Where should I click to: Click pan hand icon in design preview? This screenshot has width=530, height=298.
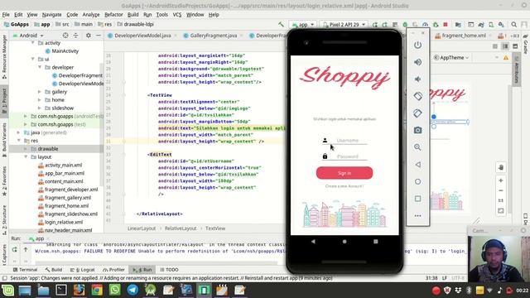click(501, 167)
